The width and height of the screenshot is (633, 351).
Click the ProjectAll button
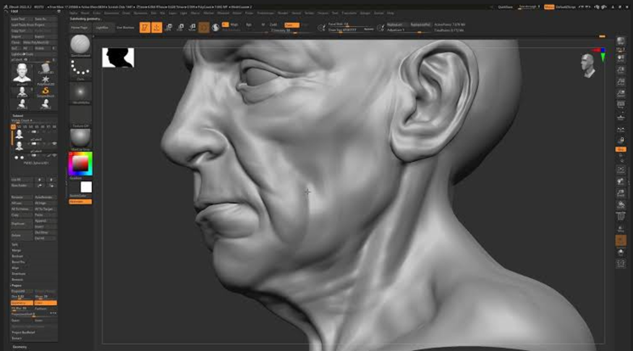[x=22, y=291]
